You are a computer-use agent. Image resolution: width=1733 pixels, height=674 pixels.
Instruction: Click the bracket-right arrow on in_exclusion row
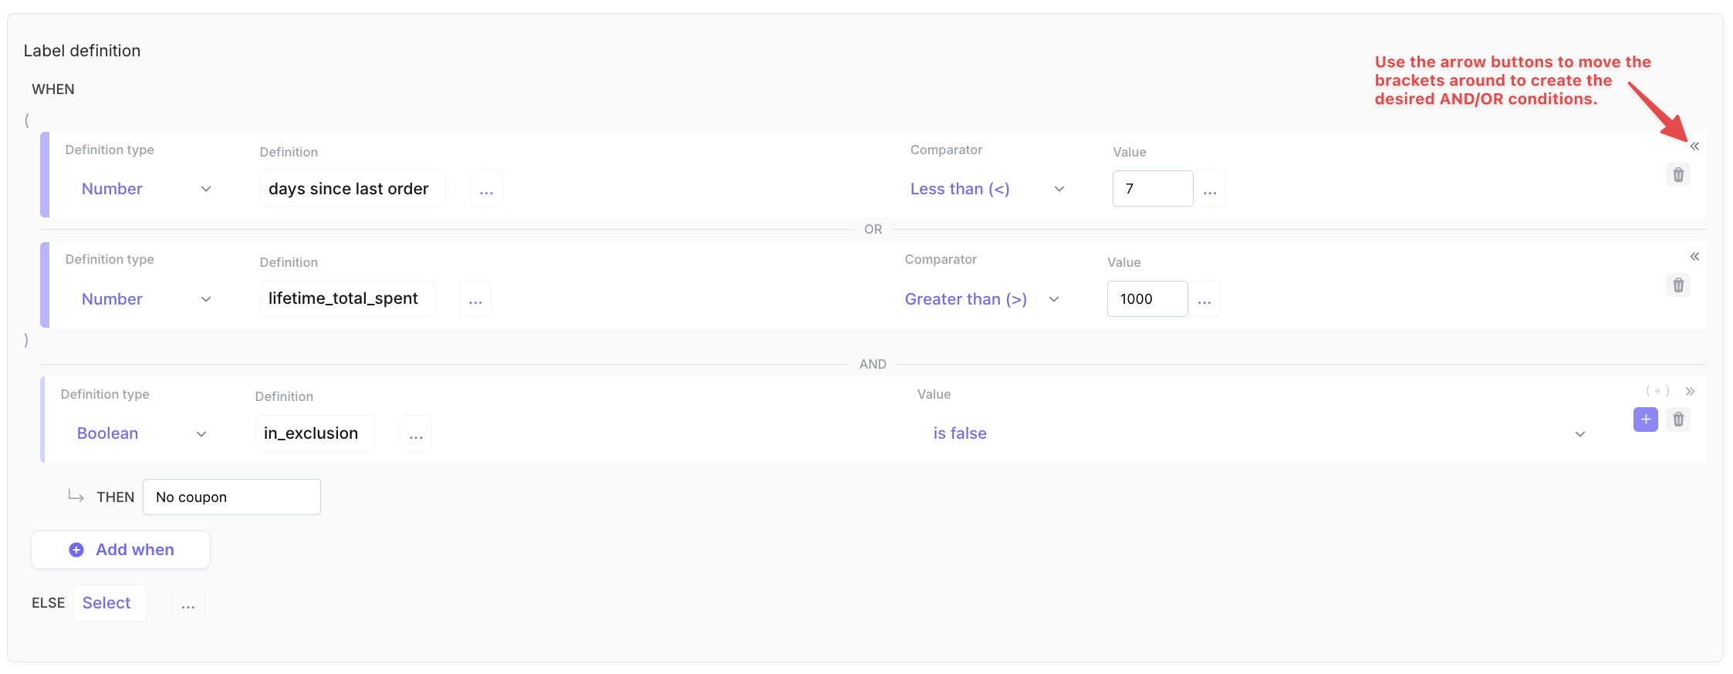pyautogui.click(x=1690, y=392)
